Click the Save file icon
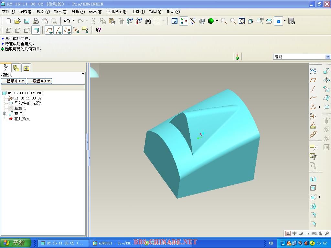The height and width of the screenshot is (248, 331). (x=27, y=21)
